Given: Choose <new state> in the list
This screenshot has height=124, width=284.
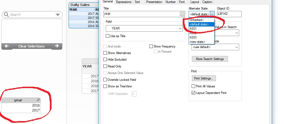Looking at the screenshot, I should click(x=202, y=42).
